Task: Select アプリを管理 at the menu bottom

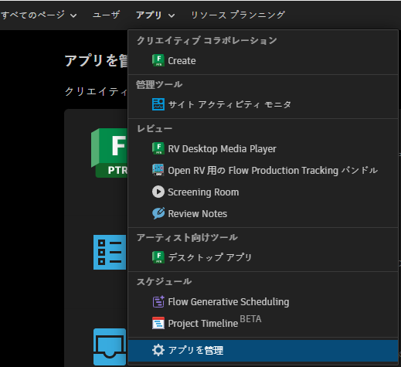Action: tap(263, 351)
